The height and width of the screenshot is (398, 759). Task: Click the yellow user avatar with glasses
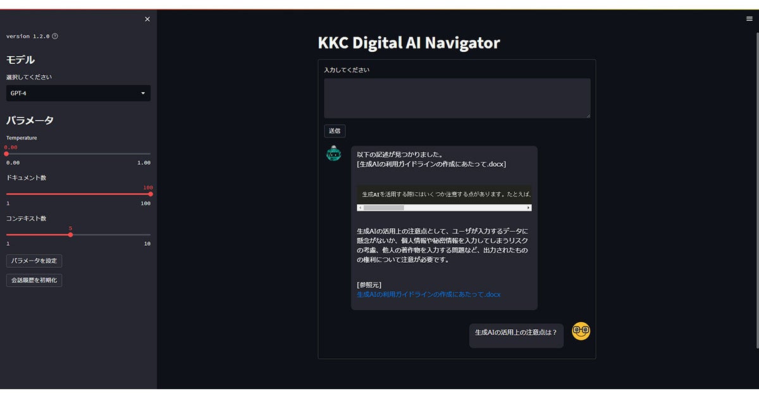580,331
